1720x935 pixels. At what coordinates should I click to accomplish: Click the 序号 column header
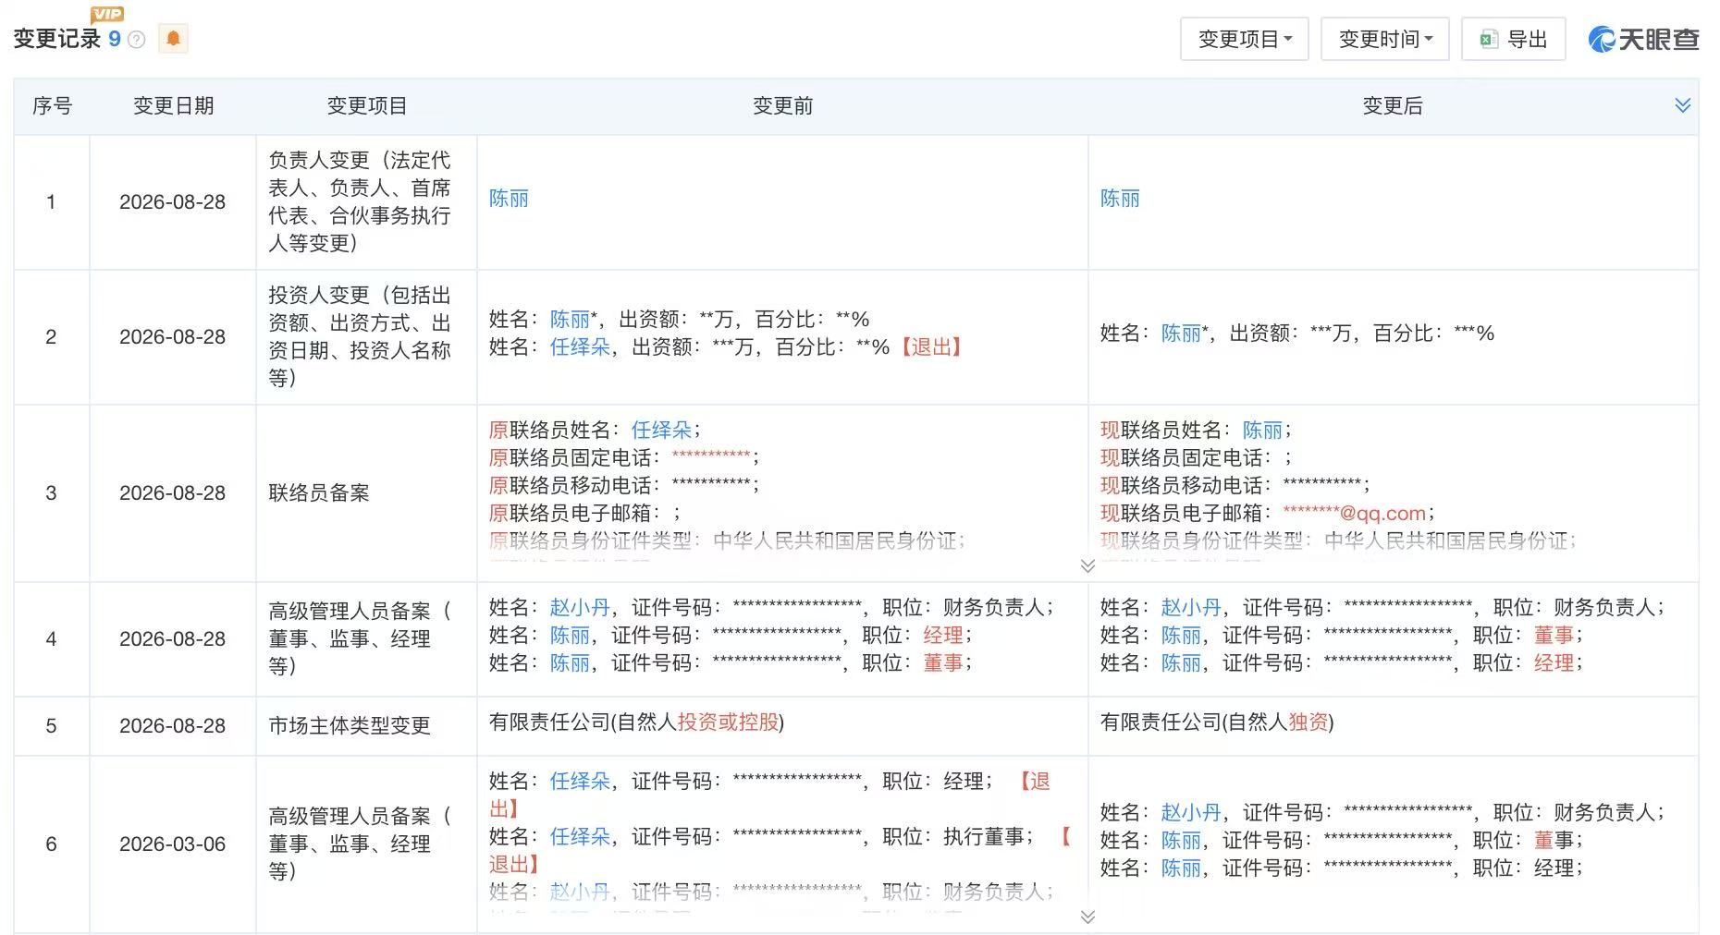52,106
